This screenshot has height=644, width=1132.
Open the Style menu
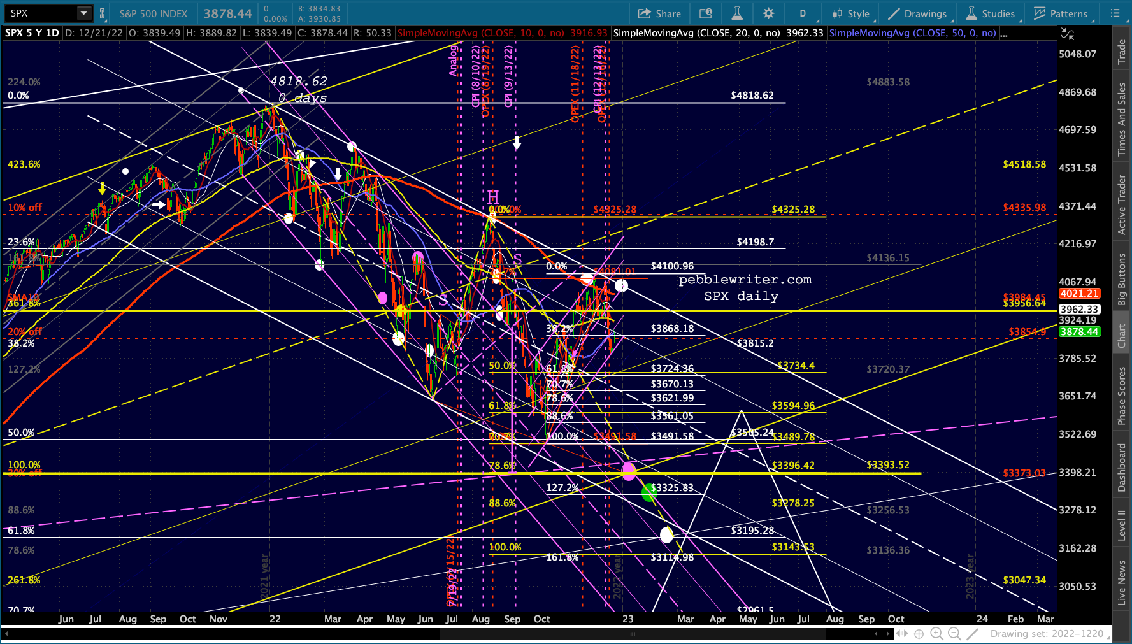pyautogui.click(x=851, y=13)
